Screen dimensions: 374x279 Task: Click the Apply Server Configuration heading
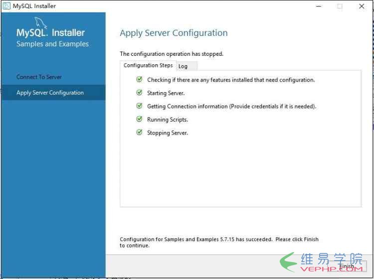[174, 33]
